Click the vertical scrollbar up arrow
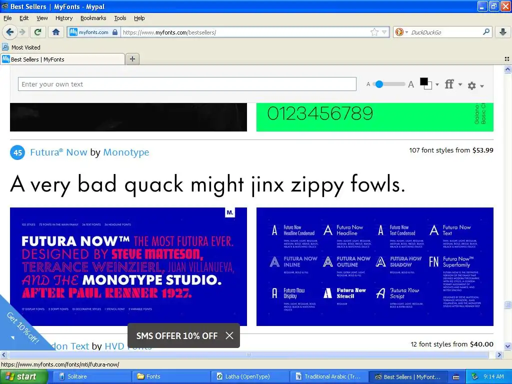 tap(507, 69)
